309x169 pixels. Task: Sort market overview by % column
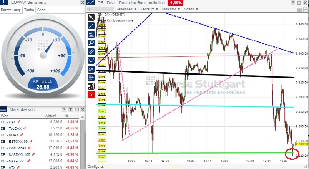[x=67, y=116]
